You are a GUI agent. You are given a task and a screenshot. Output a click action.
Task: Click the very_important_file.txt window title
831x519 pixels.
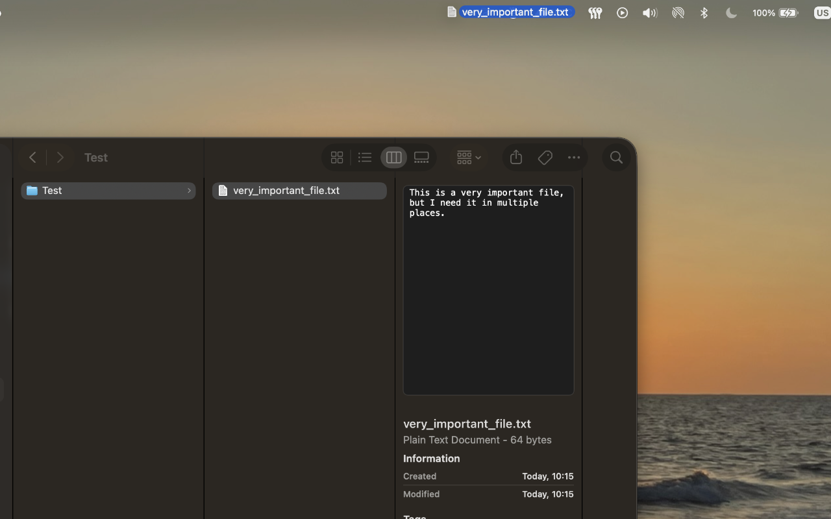coord(516,12)
